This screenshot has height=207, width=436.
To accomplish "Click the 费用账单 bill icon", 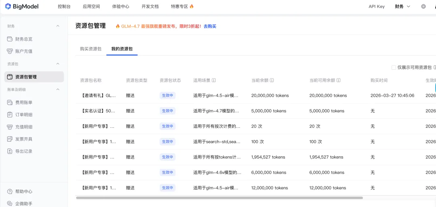I will click(10, 102).
